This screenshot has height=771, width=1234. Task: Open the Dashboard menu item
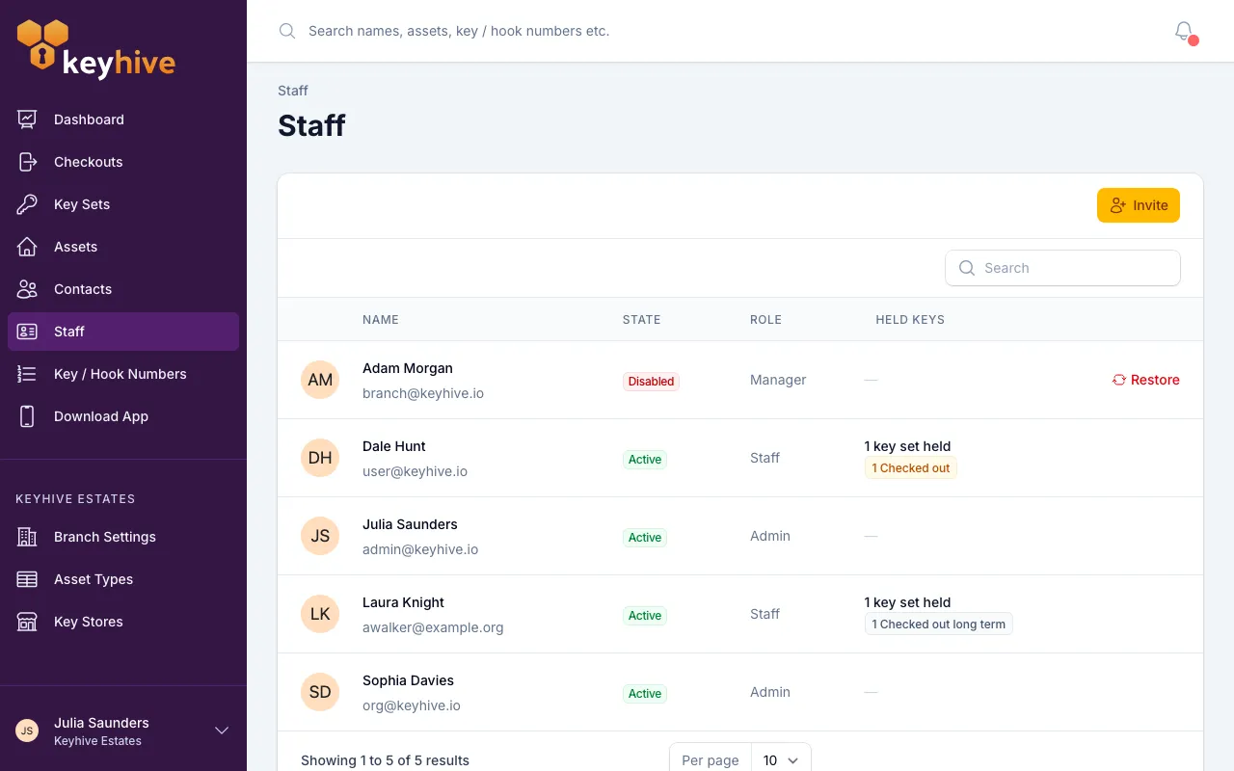[123, 120]
